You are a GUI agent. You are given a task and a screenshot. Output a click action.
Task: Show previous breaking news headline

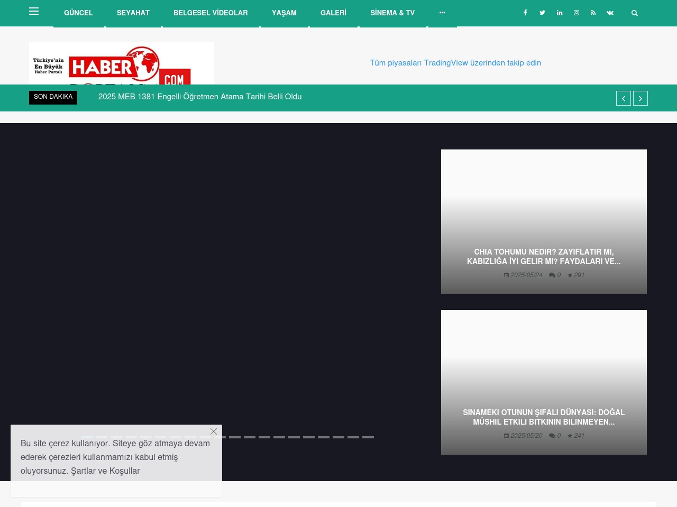pyautogui.click(x=624, y=98)
